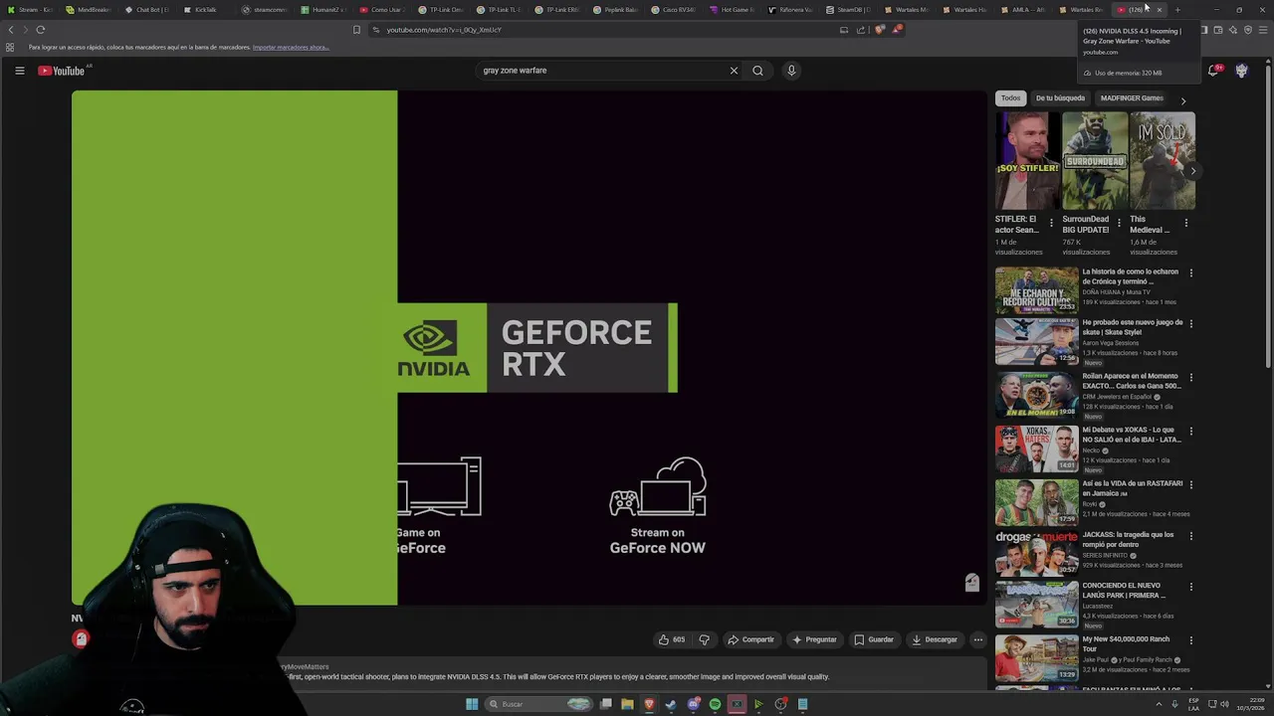Open the skate game video thumbnail
The width and height of the screenshot is (1274, 716).
(1037, 341)
